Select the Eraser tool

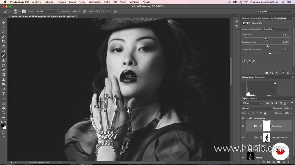pos(3,70)
